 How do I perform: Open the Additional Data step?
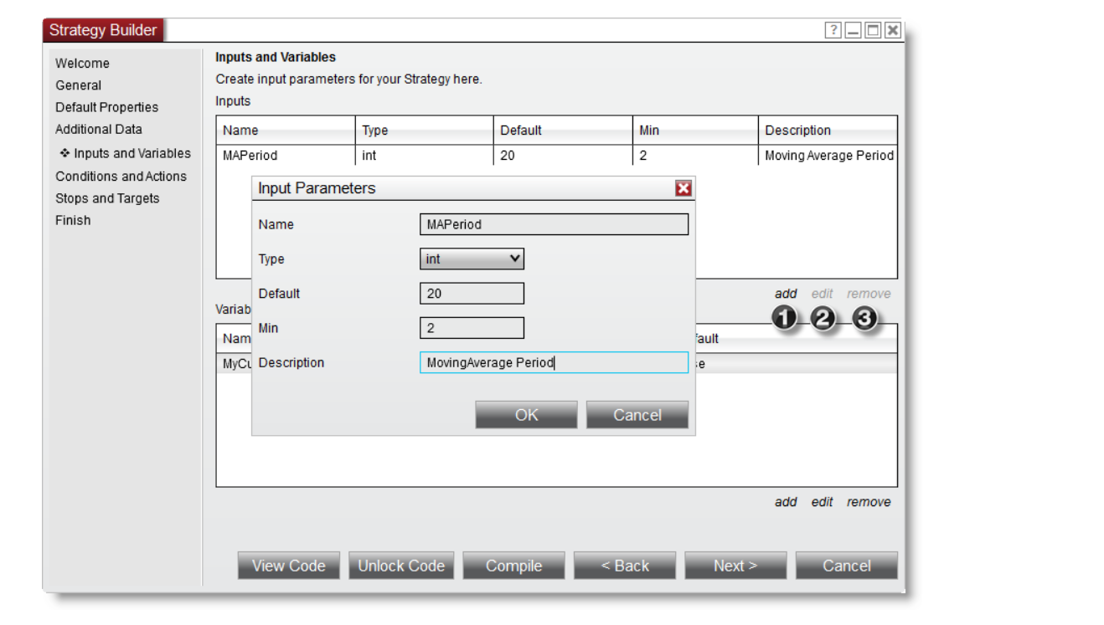coord(99,129)
